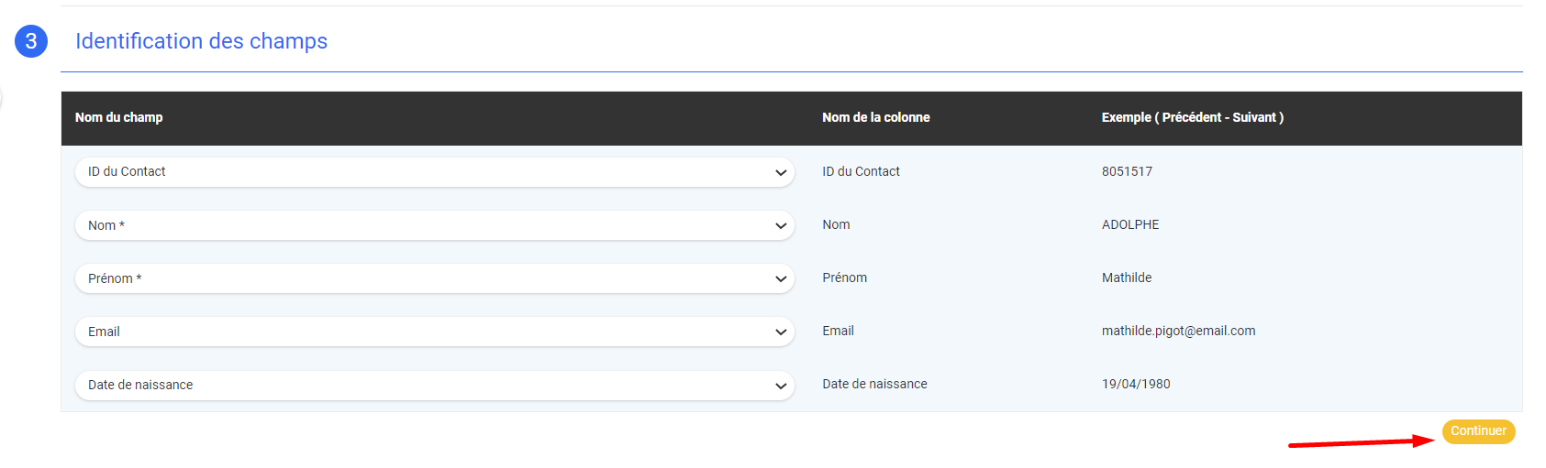1546x468 pixels.
Task: Click column name Prénom
Action: tap(844, 278)
